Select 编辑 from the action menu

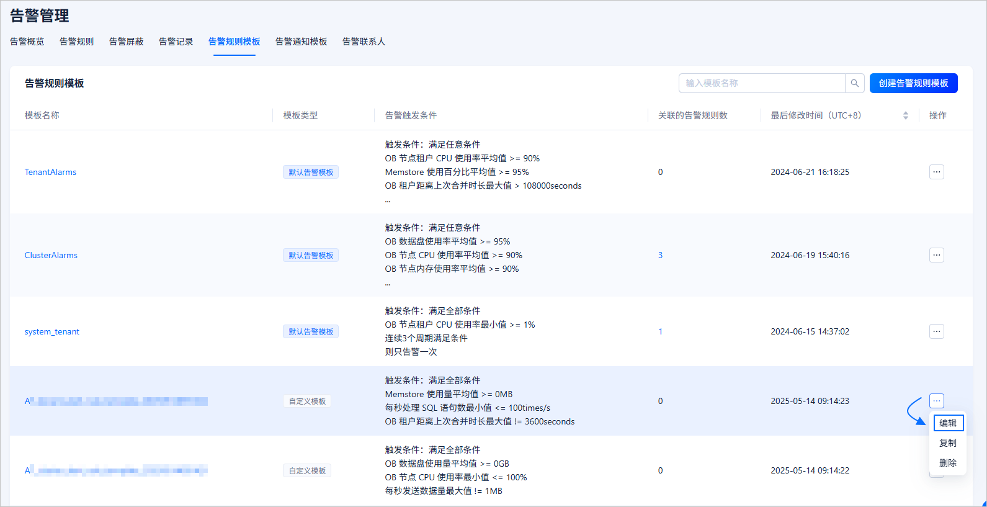tap(948, 423)
